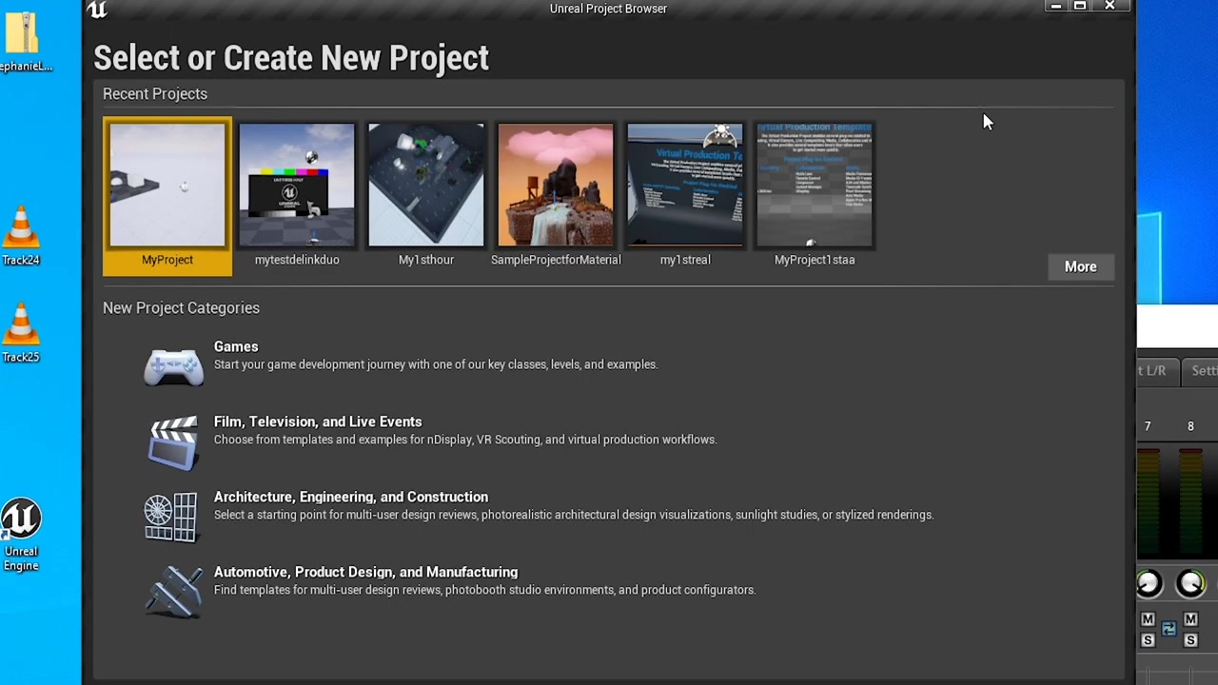This screenshot has width=1218, height=685.
Task: Adjust the channel 7 knob in mixer
Action: [1149, 583]
